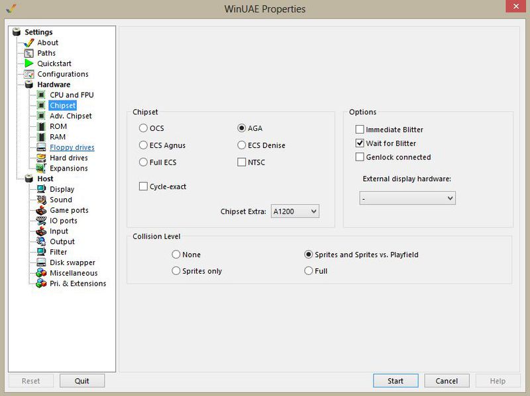Open the Display monitor icon

[x=41, y=189]
